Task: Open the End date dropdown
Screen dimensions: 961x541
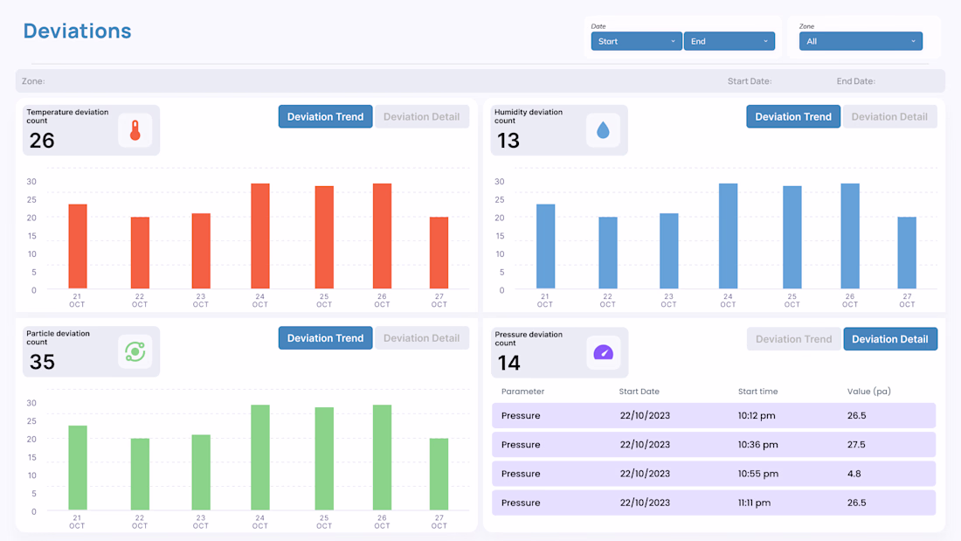Action: coord(729,41)
